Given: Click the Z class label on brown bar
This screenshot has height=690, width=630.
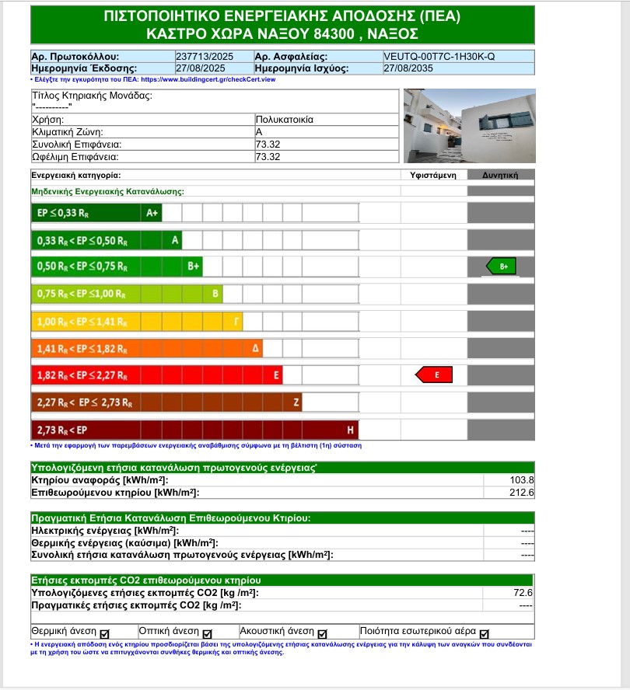Looking at the screenshot, I should pos(296,402).
